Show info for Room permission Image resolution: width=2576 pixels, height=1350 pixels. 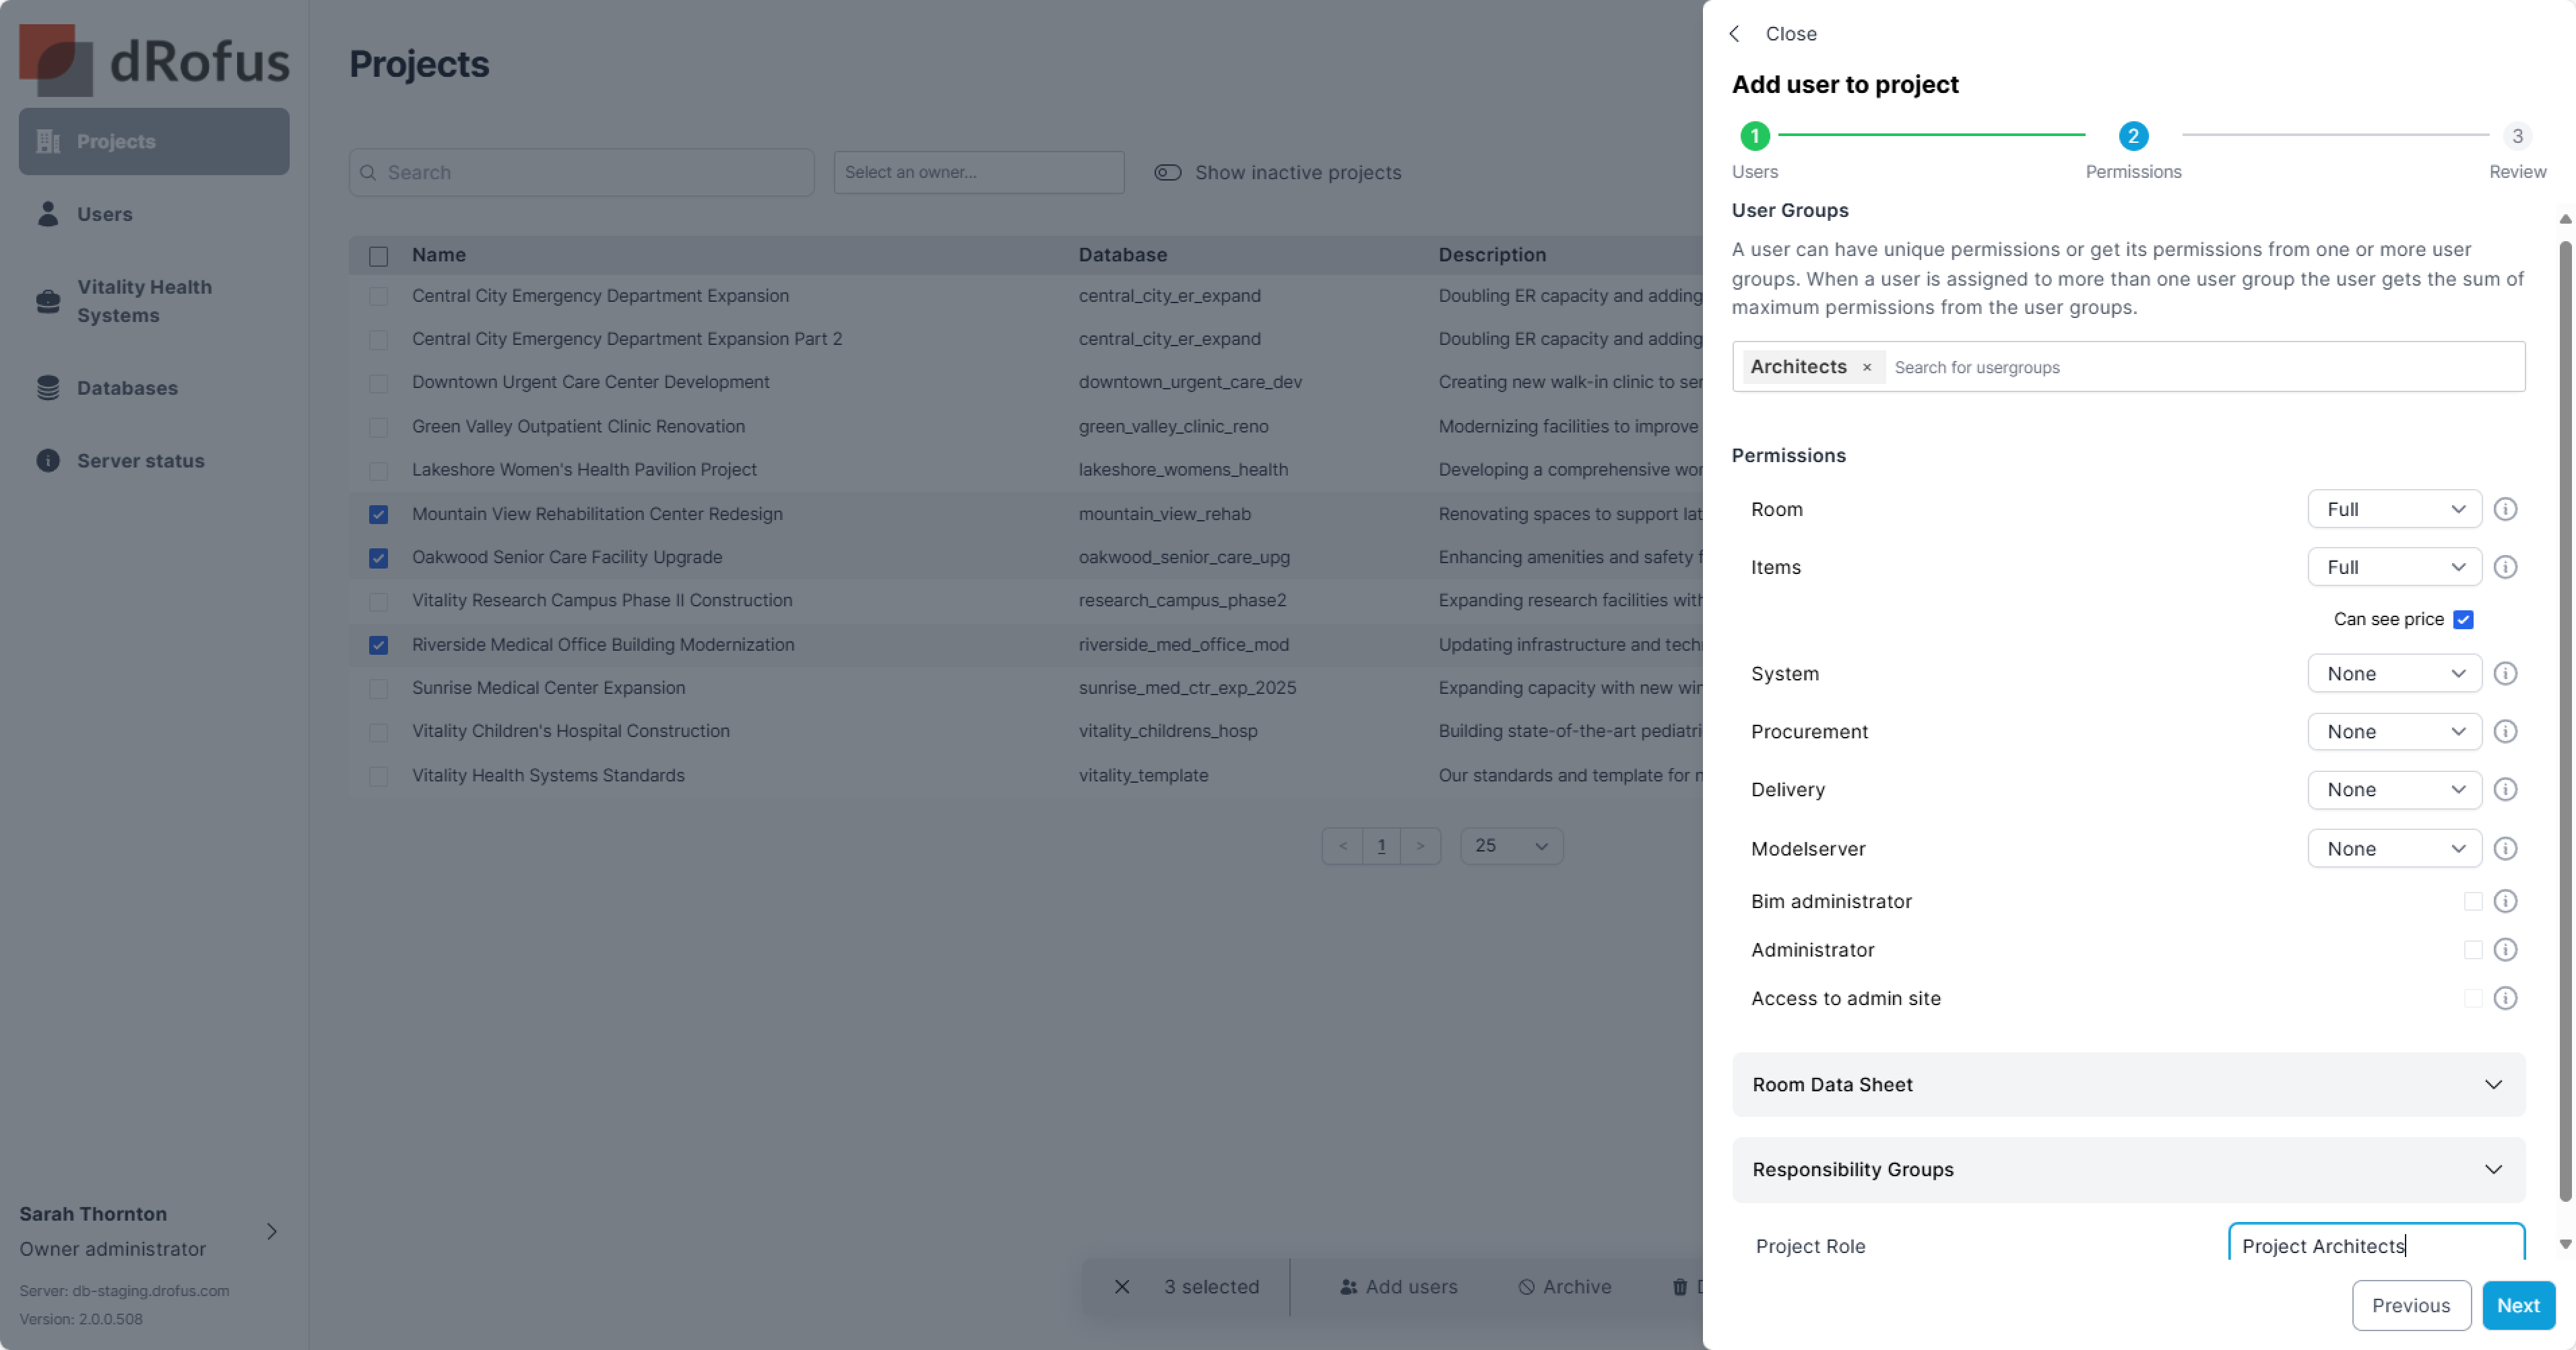click(x=2505, y=509)
